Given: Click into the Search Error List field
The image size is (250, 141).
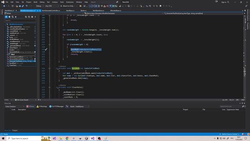Looking at the screenshot, I should 231,106.
